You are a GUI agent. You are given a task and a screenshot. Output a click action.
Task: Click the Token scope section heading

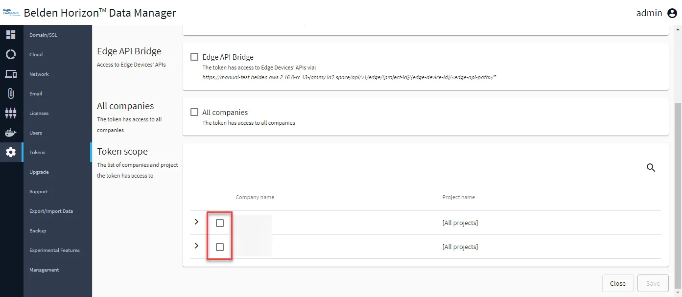pos(122,152)
